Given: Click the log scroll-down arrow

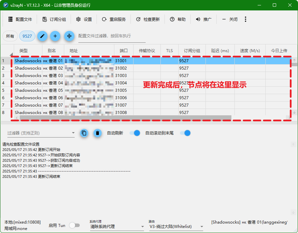Looking at the screenshot, I should (x=293, y=212).
